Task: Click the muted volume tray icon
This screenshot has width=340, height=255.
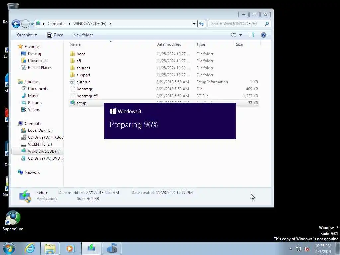Action: pyautogui.click(x=306, y=249)
